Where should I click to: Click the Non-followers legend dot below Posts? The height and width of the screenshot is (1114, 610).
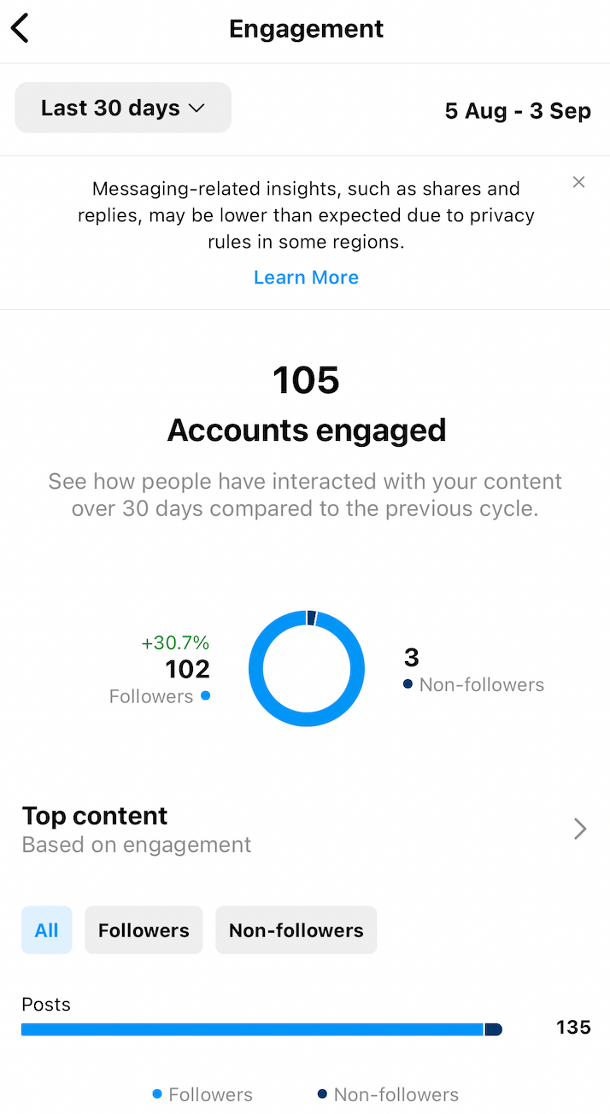(x=322, y=1094)
